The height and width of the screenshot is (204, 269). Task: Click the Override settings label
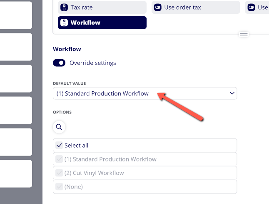[92, 63]
